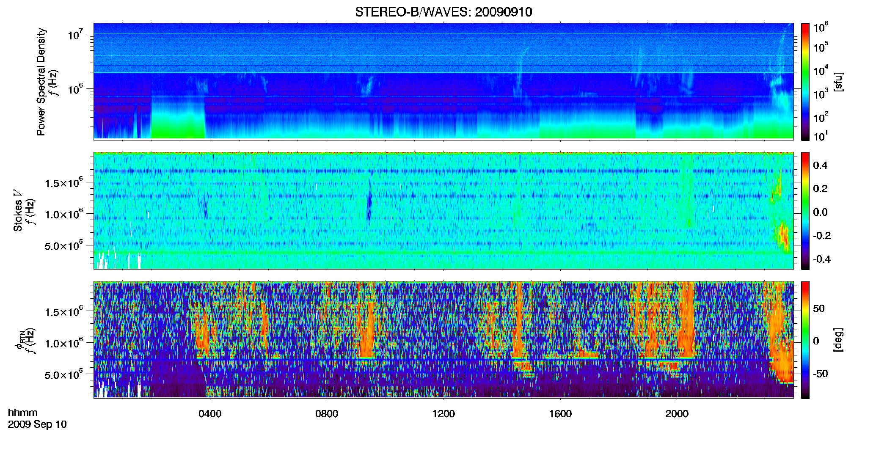Screen dimensions: 887x457
Task: Select the 10^1 value on the sfu colour bar
Action: 821,136
